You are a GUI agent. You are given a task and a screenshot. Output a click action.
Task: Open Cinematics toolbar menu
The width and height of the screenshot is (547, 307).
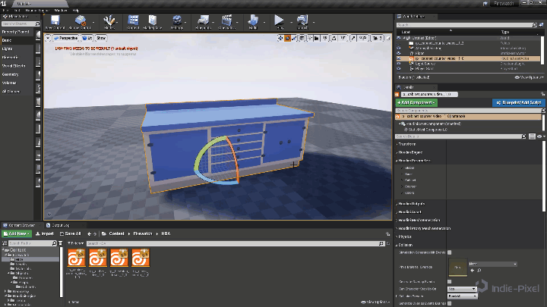click(226, 22)
